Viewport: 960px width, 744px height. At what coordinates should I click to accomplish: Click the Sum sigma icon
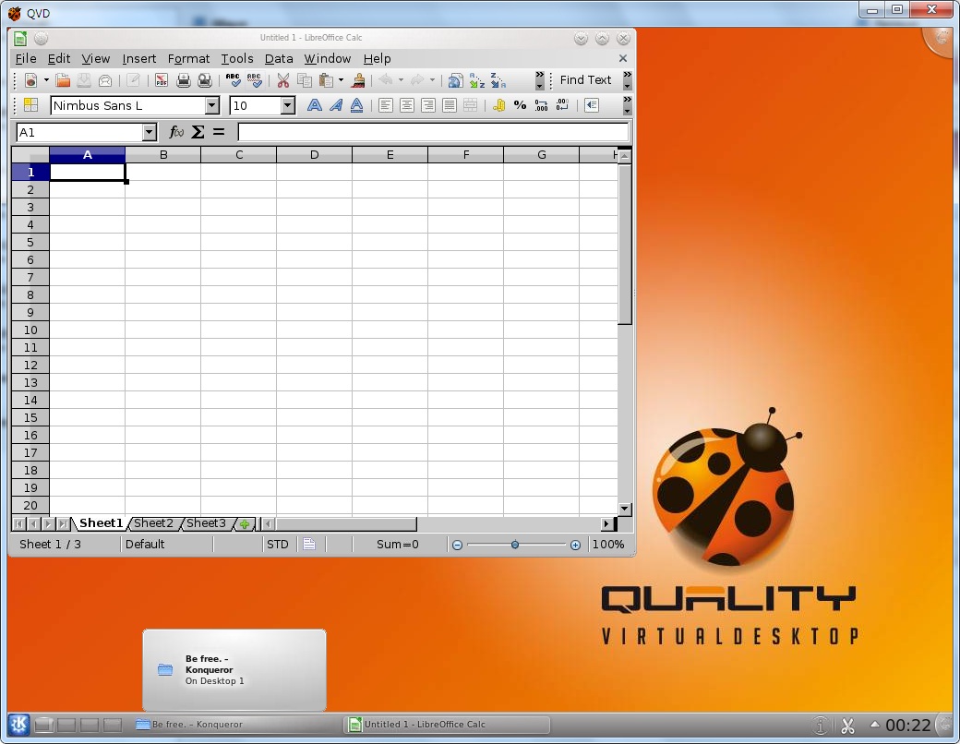coord(198,132)
